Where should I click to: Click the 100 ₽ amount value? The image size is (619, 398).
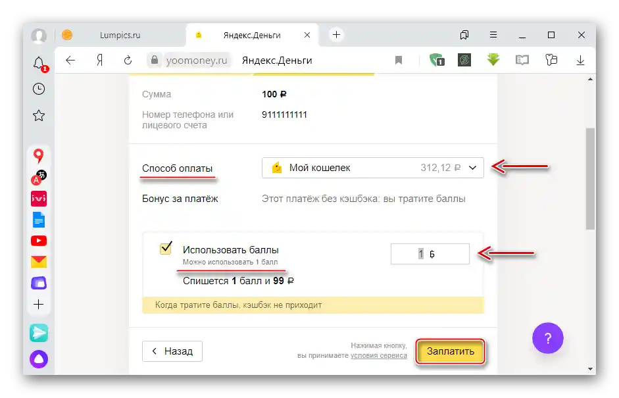point(274,94)
